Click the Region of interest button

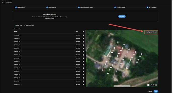point(151,32)
